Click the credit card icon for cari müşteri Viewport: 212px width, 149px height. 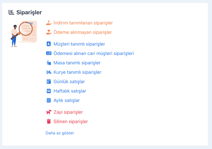pyautogui.click(x=49, y=53)
